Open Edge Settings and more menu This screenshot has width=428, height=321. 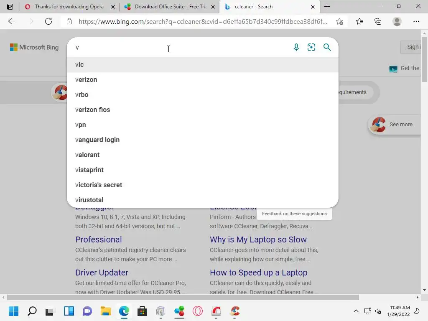(416, 21)
